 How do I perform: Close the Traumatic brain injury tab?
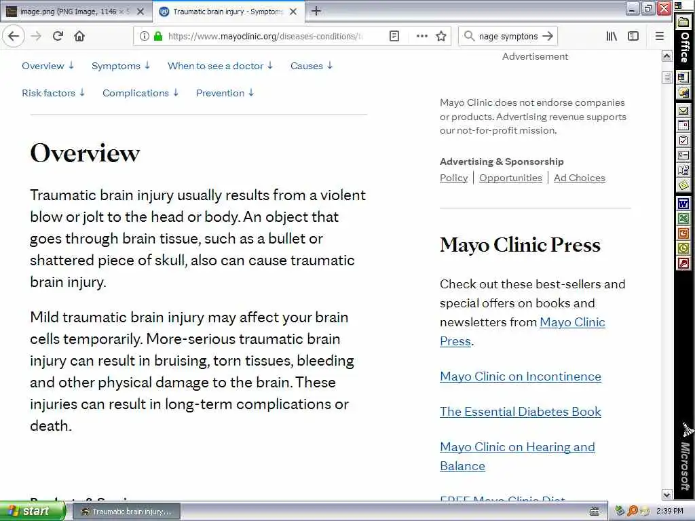point(293,12)
